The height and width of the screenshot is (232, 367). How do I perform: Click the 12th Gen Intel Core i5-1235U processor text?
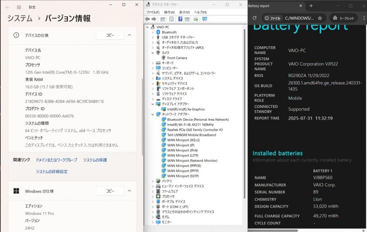pyautogui.click(x=67, y=72)
